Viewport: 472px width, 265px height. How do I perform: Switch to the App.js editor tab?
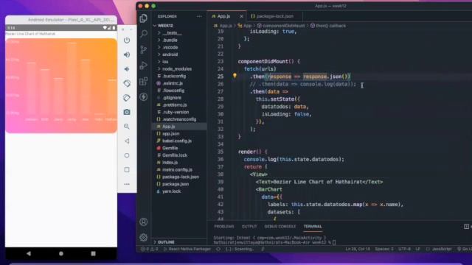(223, 16)
